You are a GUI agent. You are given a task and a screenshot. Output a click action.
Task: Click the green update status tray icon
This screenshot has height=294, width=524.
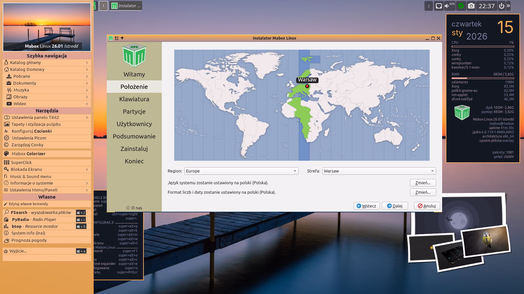(461, 6)
